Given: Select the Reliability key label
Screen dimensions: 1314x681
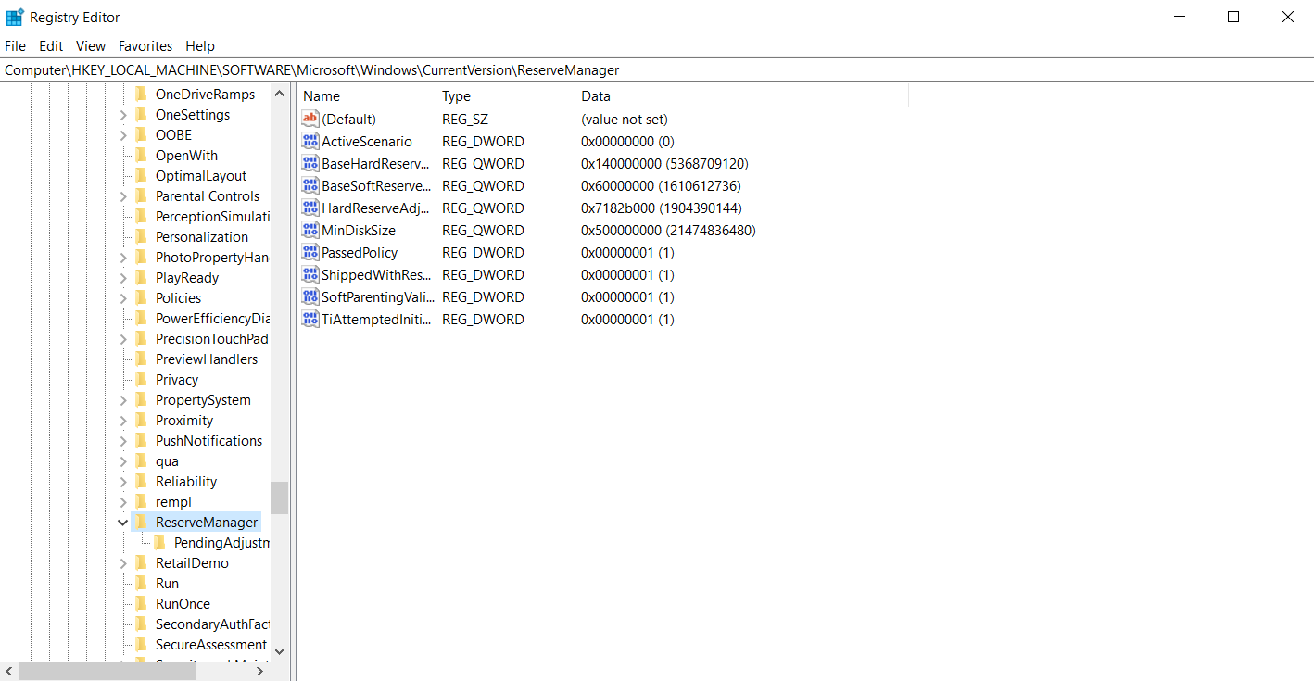Looking at the screenshot, I should (186, 481).
